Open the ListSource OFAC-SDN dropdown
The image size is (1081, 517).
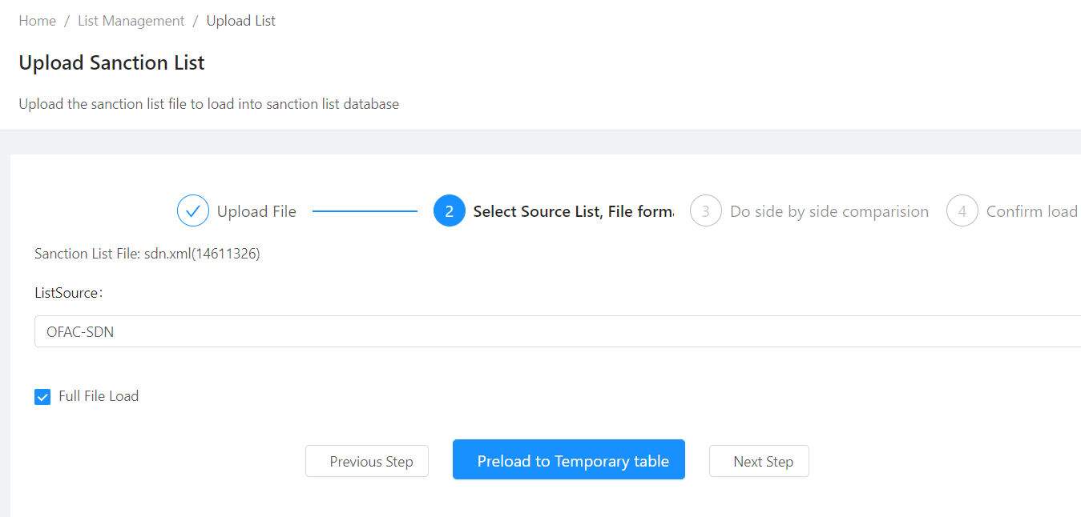558,331
